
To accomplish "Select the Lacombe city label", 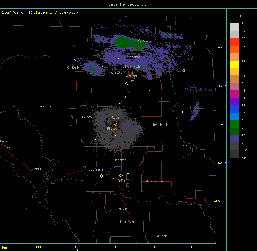I will pos(134,57).
